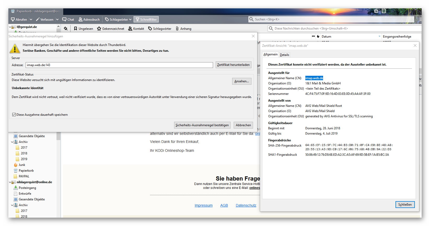Image resolution: width=430 pixels, height=226 pixels.
Task: Open the tasks tab icon
Action: [384, 11]
